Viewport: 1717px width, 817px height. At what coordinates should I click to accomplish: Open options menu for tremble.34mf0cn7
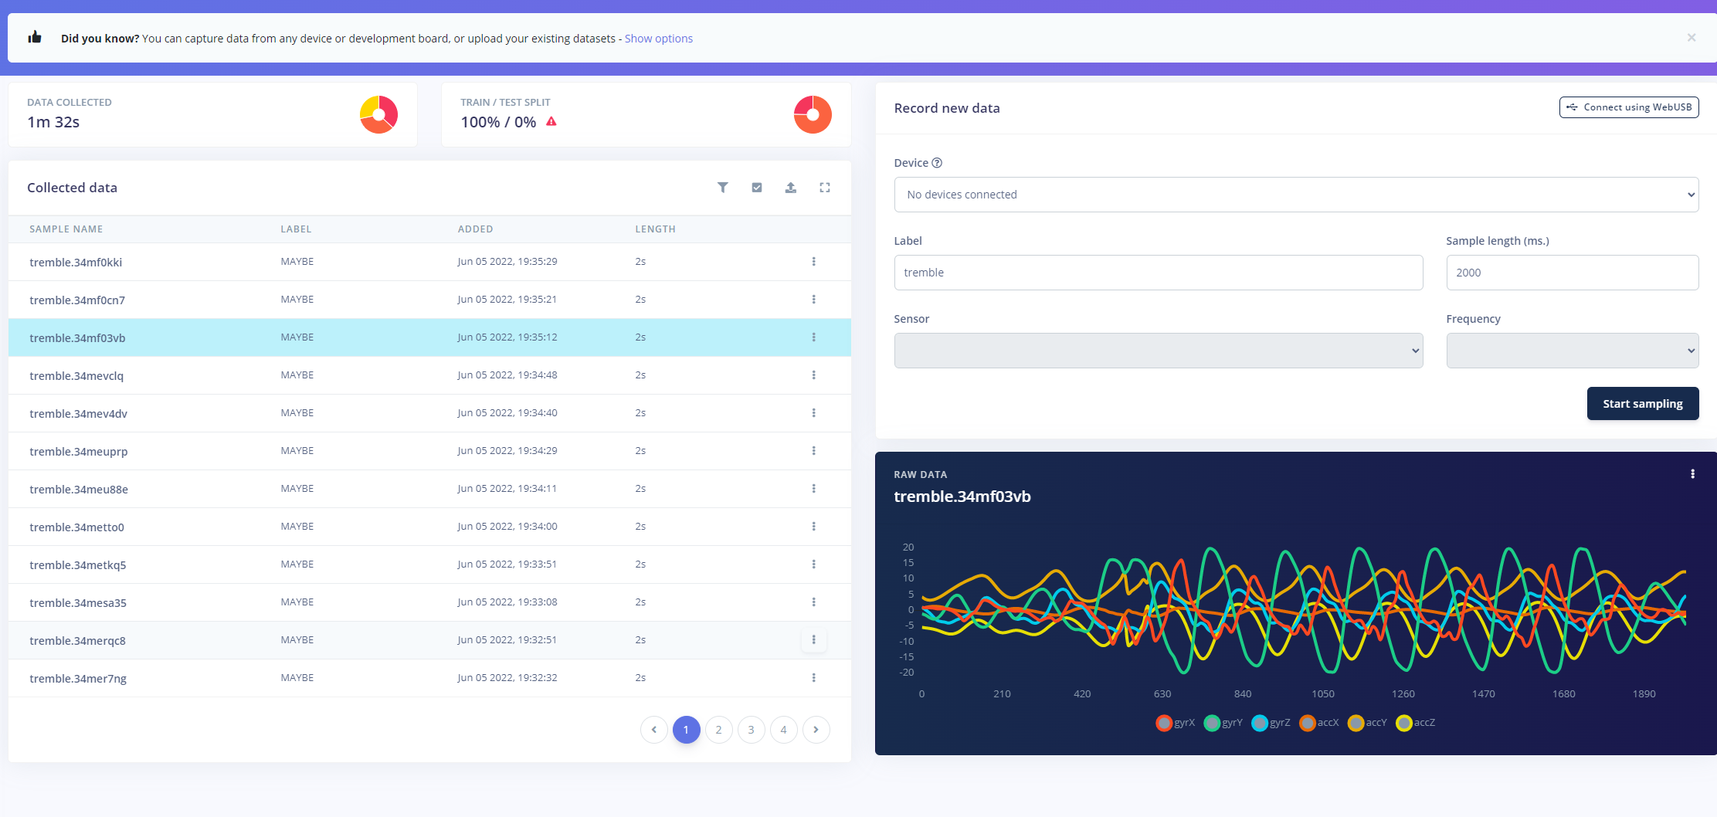coord(813,300)
